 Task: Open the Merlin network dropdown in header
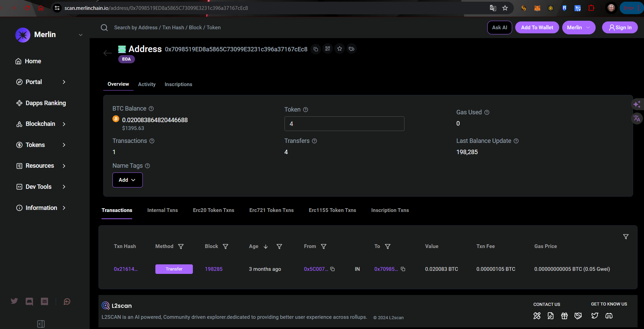pos(579,28)
